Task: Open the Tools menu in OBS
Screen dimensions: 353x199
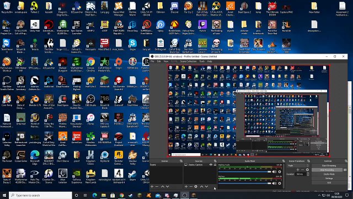Action: 202,61
